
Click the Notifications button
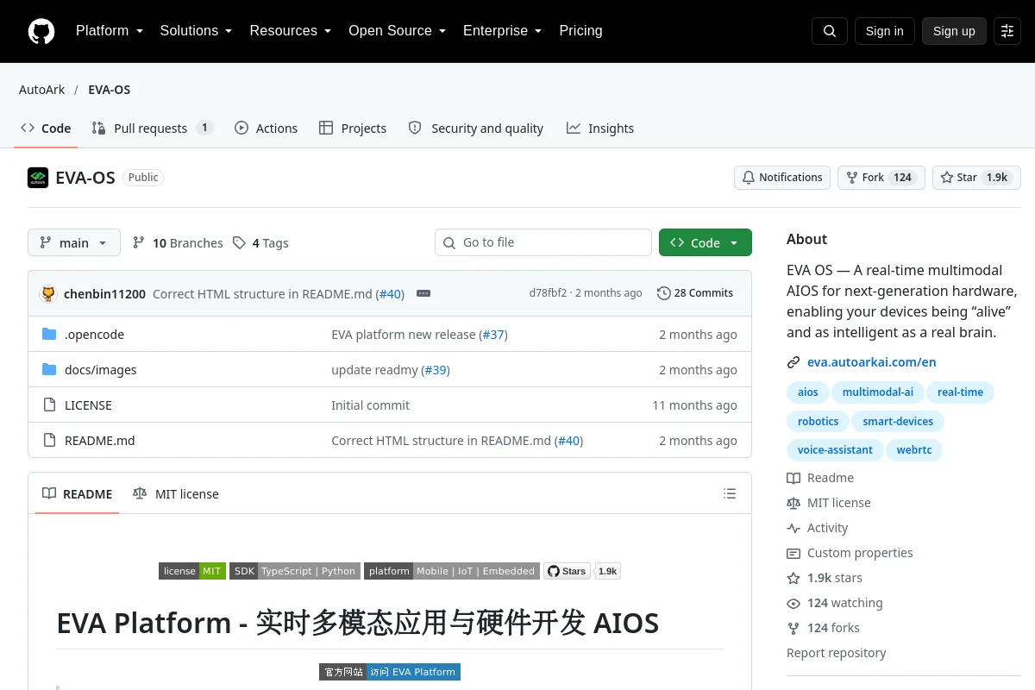pyautogui.click(x=782, y=178)
